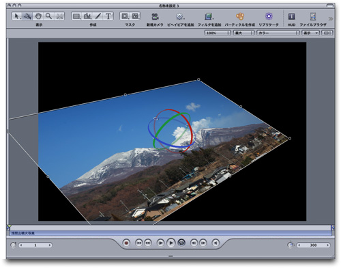Image resolution: width=341 pixels, height=268 pixels.
Task: Click the Add Filter toolbar icon
Action: point(209,16)
